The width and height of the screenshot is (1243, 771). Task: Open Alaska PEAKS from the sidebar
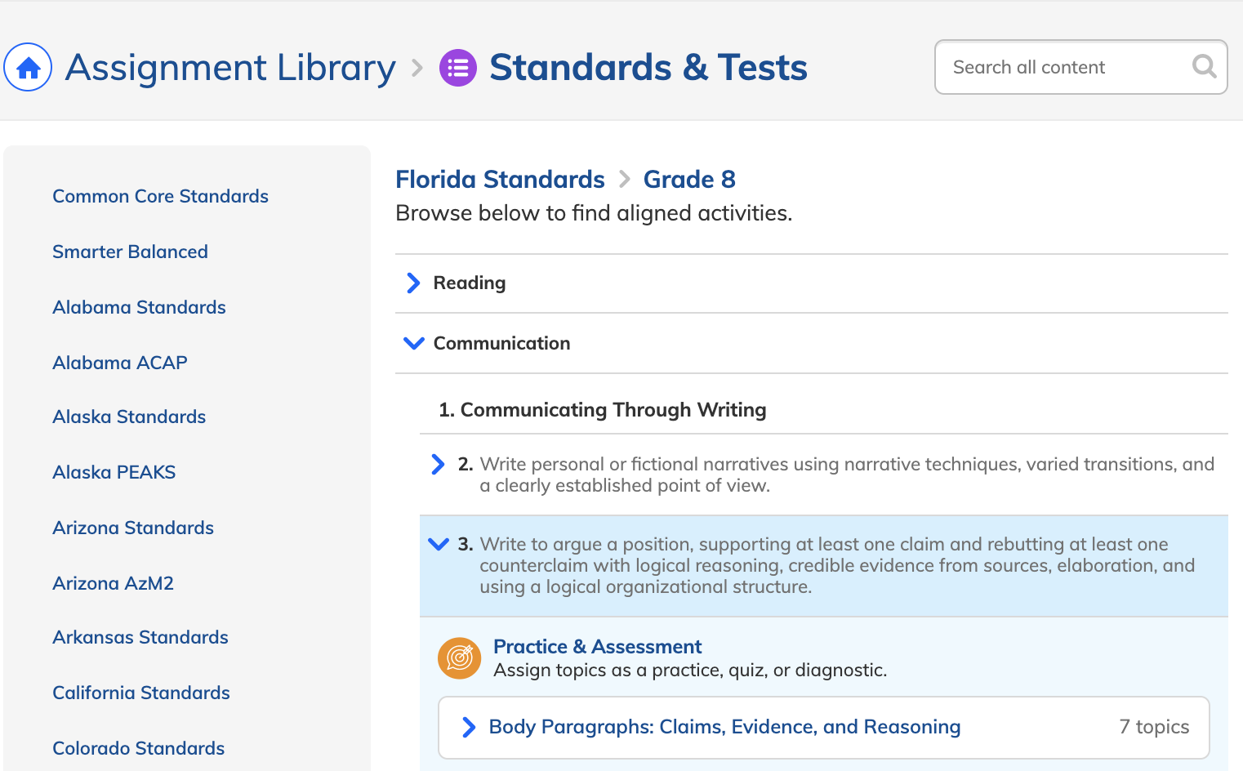click(114, 472)
